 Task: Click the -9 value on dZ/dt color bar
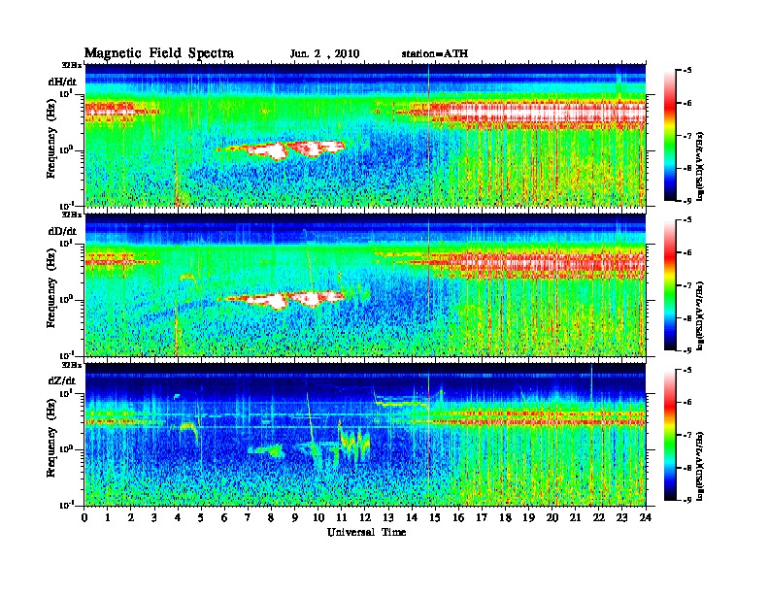(687, 500)
